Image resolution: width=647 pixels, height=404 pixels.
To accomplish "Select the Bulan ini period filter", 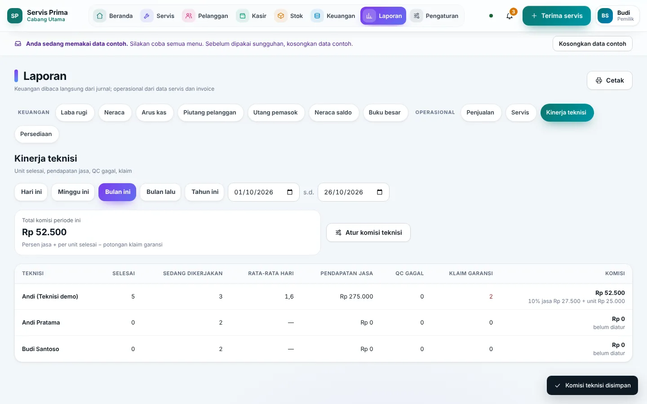I will click(x=118, y=192).
